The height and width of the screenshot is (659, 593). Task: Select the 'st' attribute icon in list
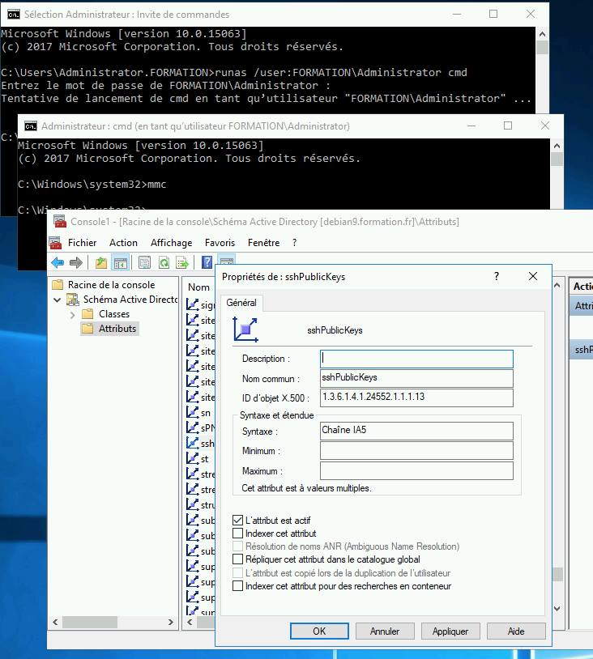coord(193,458)
